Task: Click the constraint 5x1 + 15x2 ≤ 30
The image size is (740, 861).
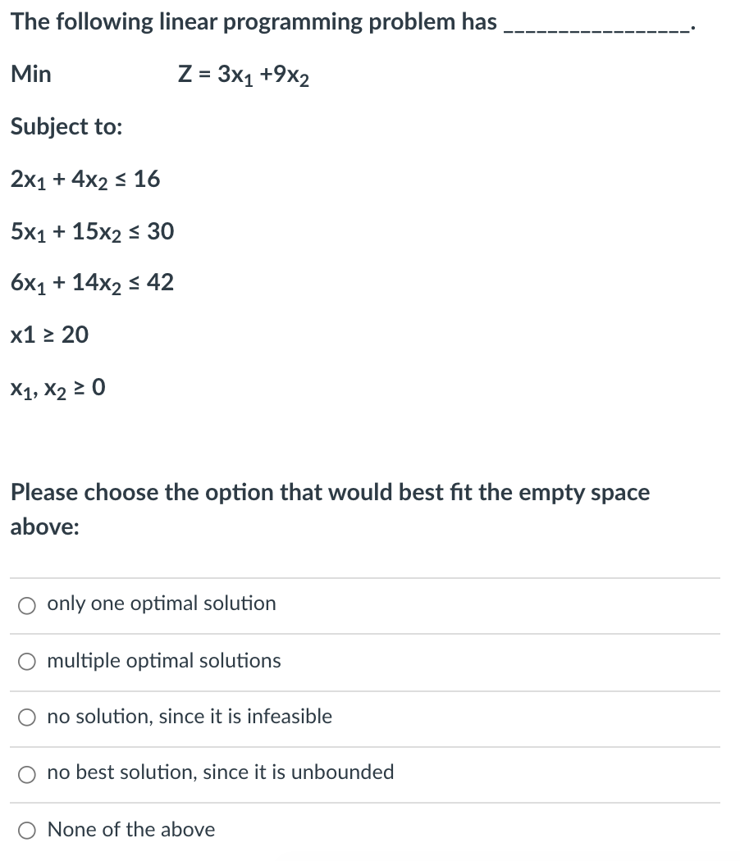Action: (91, 232)
